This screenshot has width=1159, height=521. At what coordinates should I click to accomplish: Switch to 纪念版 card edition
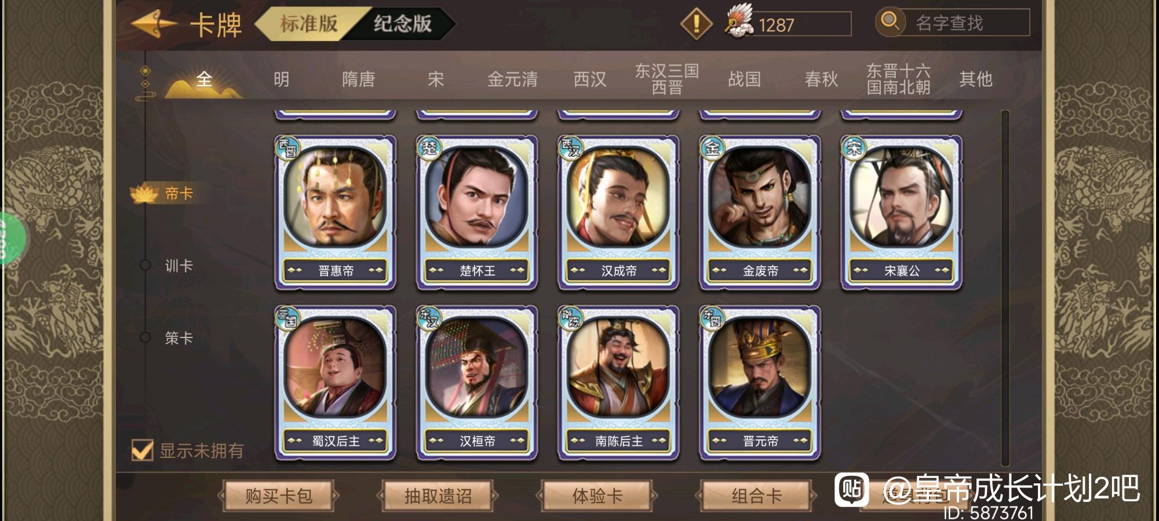coord(402,24)
